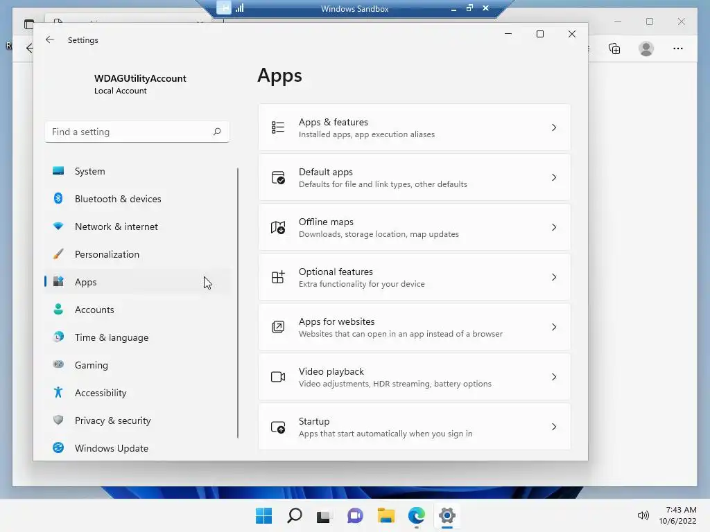This screenshot has width=710, height=532.
Task: Expand Default apps with its chevron
Action: (554, 177)
